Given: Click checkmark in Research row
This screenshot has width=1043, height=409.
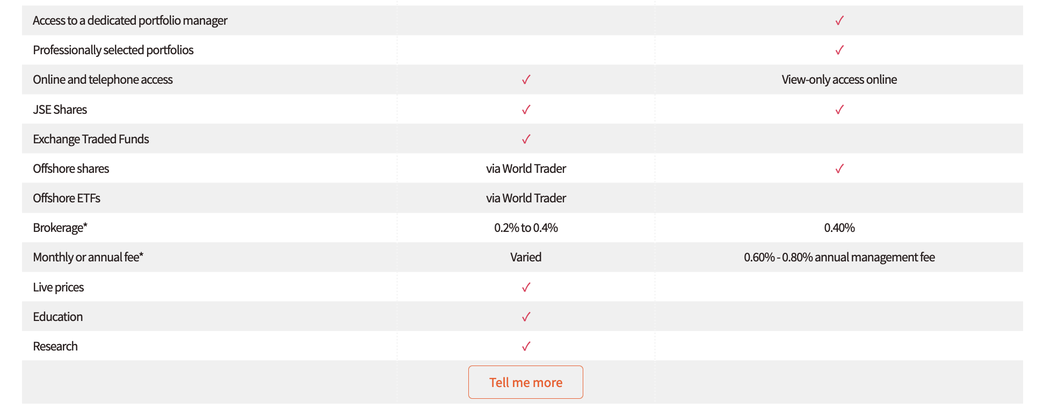Looking at the screenshot, I should click(526, 346).
